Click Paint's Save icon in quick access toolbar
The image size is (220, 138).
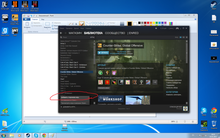(x=28, y=16)
